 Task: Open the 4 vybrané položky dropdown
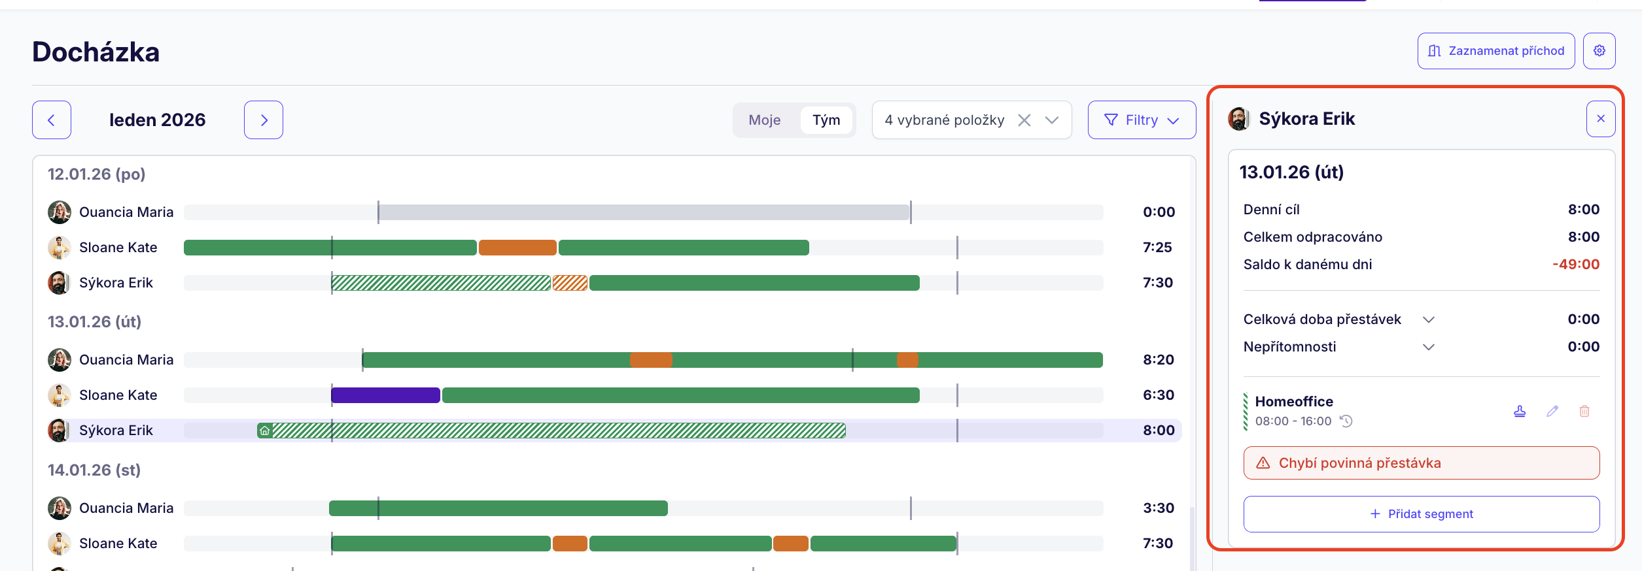click(x=1052, y=120)
